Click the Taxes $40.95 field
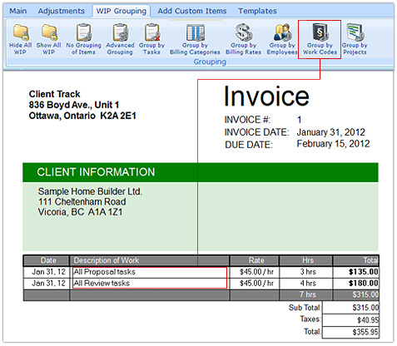The image size is (397, 346). [351, 320]
